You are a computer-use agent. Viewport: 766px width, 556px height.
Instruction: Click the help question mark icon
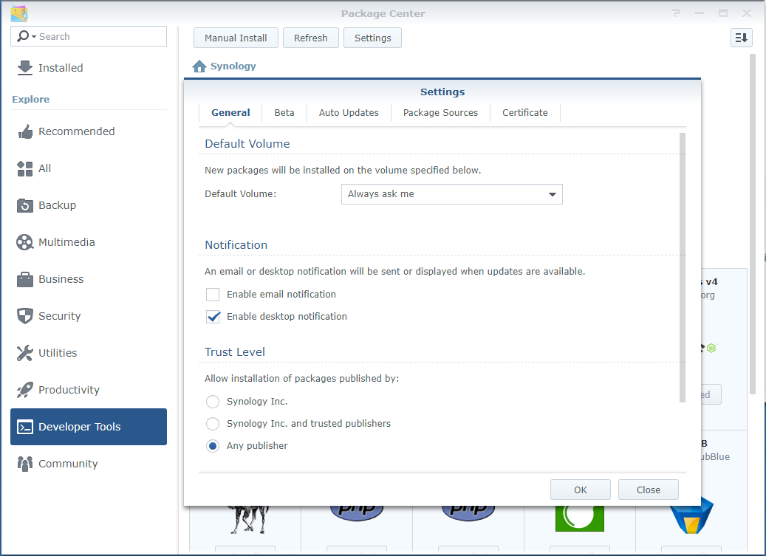pos(676,13)
